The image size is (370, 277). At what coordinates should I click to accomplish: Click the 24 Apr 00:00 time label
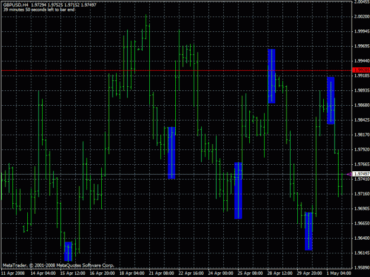[221, 273]
